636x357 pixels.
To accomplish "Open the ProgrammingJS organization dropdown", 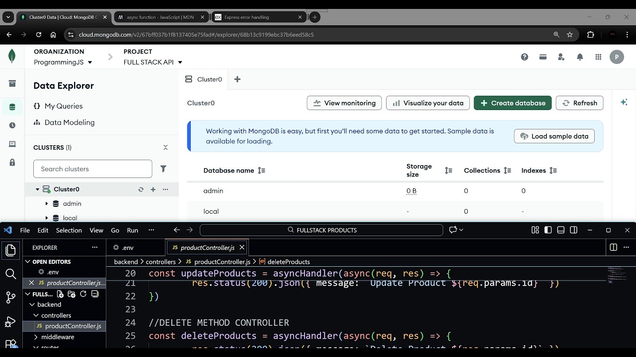I will point(63,62).
